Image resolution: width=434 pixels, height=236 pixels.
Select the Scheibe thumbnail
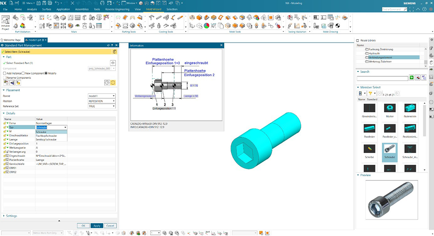pyautogui.click(x=370, y=151)
